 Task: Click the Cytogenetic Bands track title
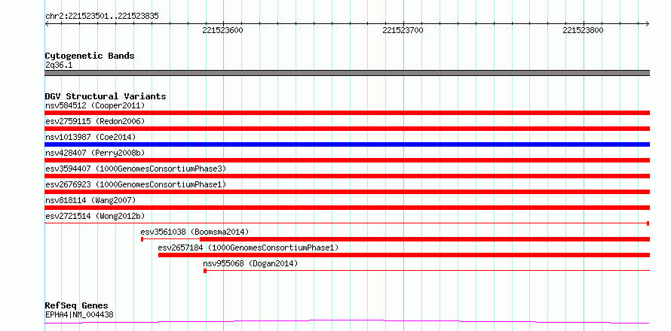point(90,56)
